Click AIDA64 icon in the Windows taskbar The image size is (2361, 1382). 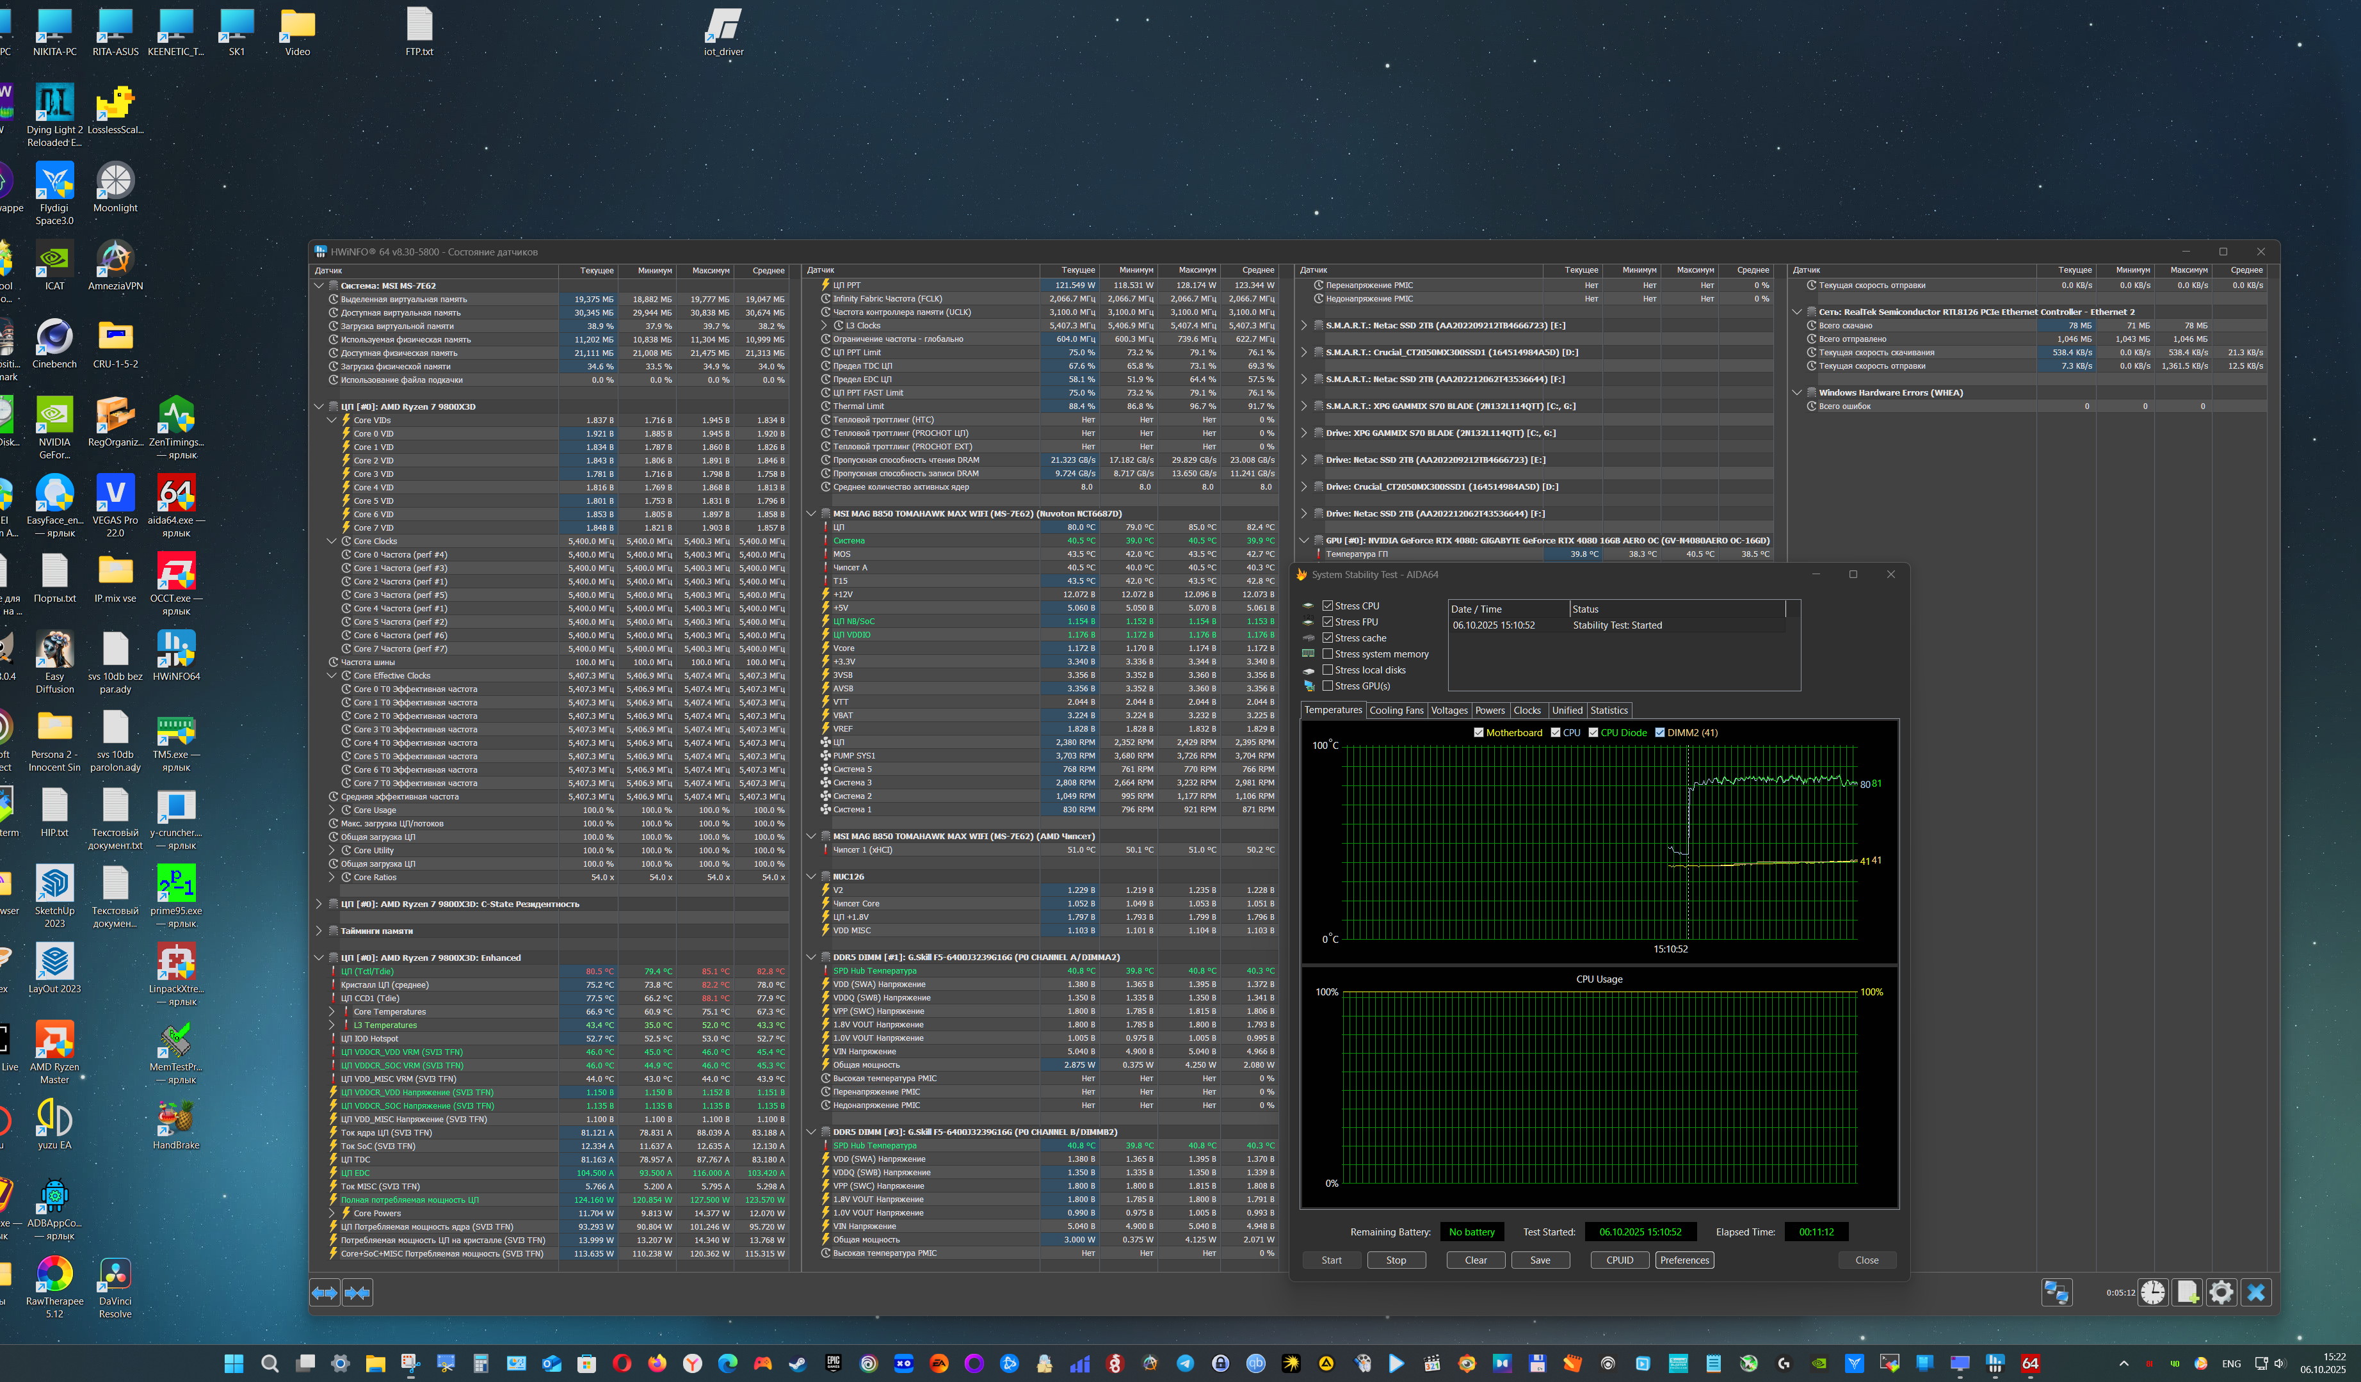(x=2030, y=1363)
